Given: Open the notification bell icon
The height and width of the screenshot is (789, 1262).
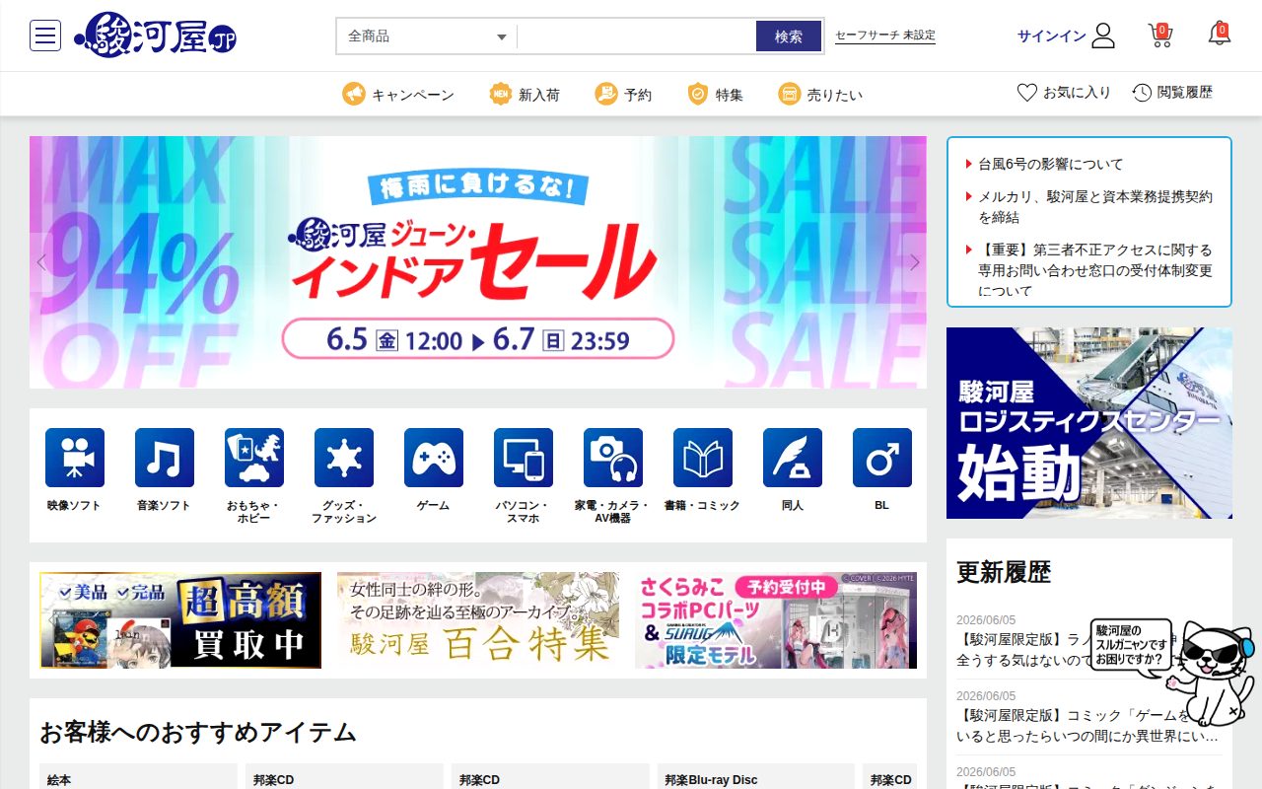Looking at the screenshot, I should click(1220, 35).
